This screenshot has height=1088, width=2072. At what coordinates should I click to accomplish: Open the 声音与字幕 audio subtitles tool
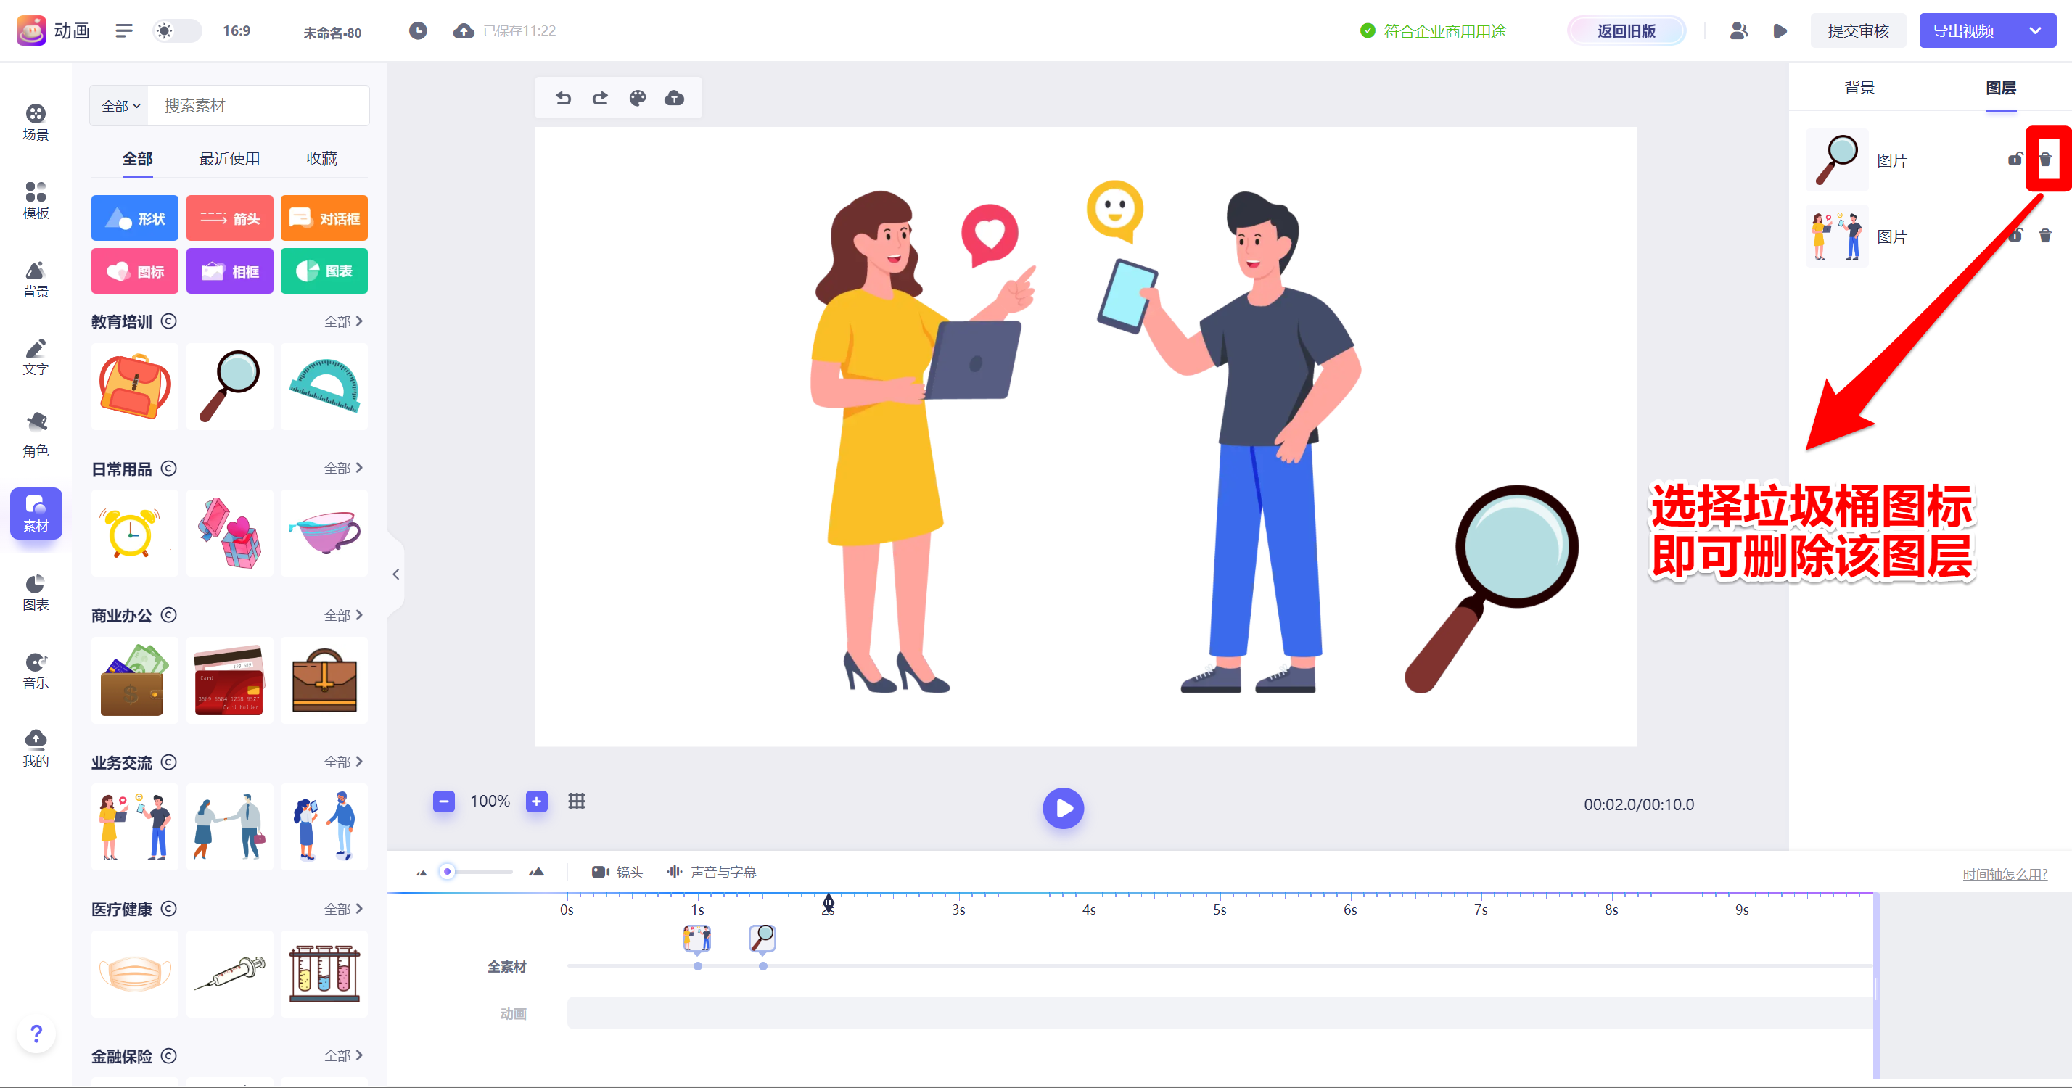(x=711, y=873)
